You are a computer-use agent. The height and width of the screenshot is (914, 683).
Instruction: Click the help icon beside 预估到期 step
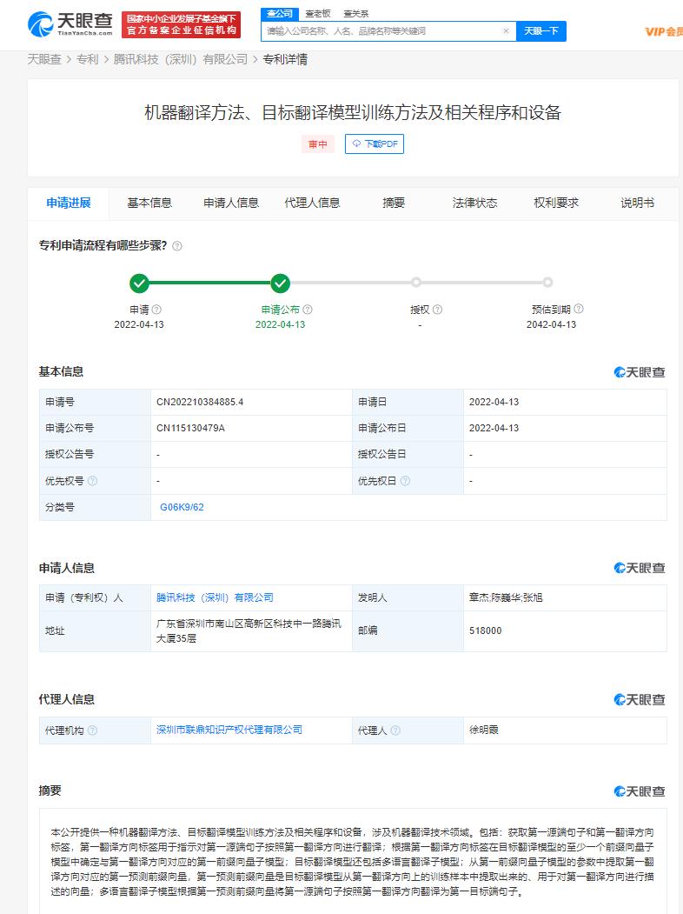point(578,309)
